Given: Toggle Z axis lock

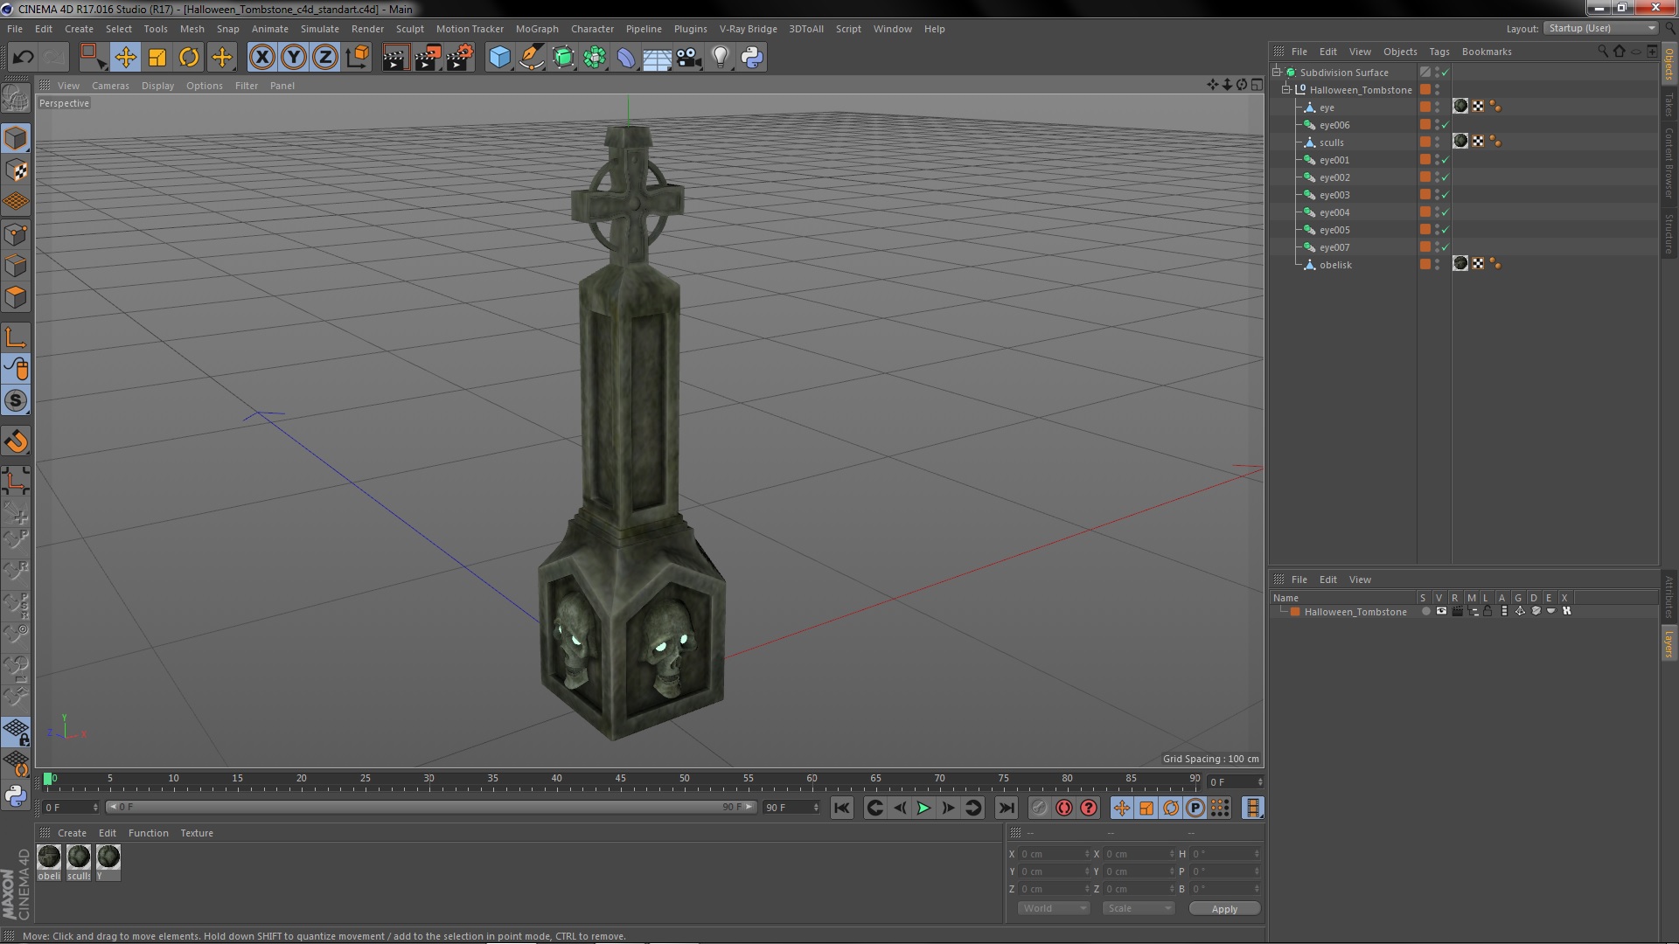Looking at the screenshot, I should [325, 58].
